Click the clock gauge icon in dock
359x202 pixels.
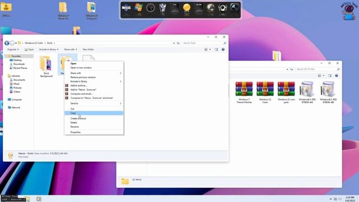tap(150, 8)
